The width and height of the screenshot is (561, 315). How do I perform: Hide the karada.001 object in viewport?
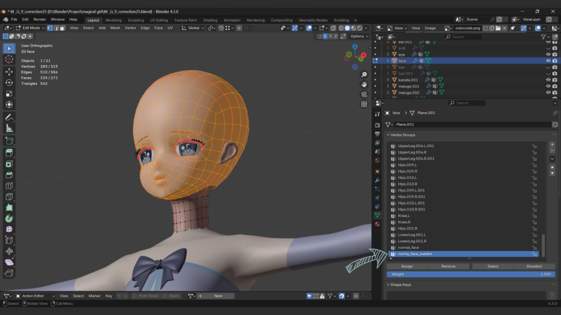point(548,80)
